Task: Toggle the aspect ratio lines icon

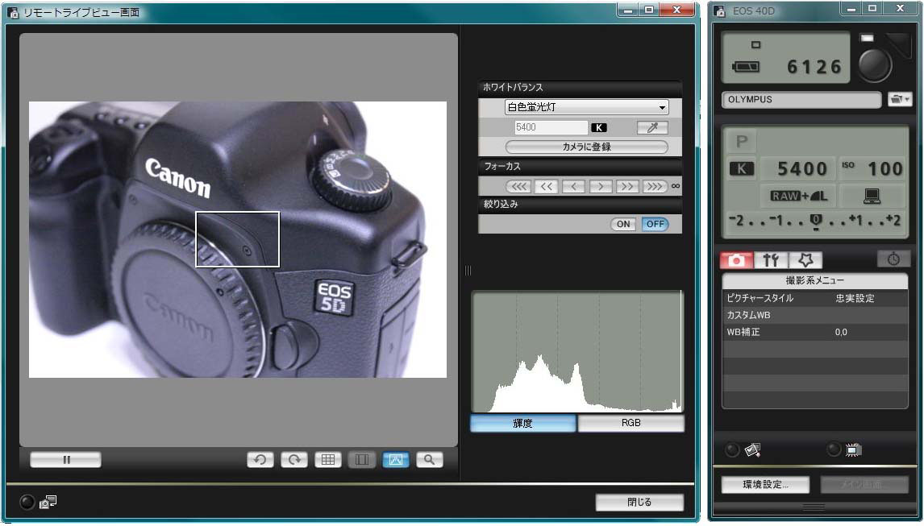Action: [362, 459]
